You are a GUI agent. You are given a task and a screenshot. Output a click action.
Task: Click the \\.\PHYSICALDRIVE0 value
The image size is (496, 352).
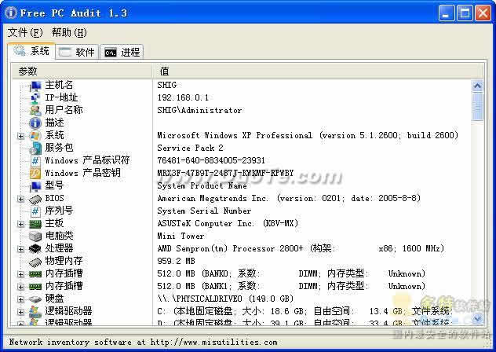coord(225,299)
